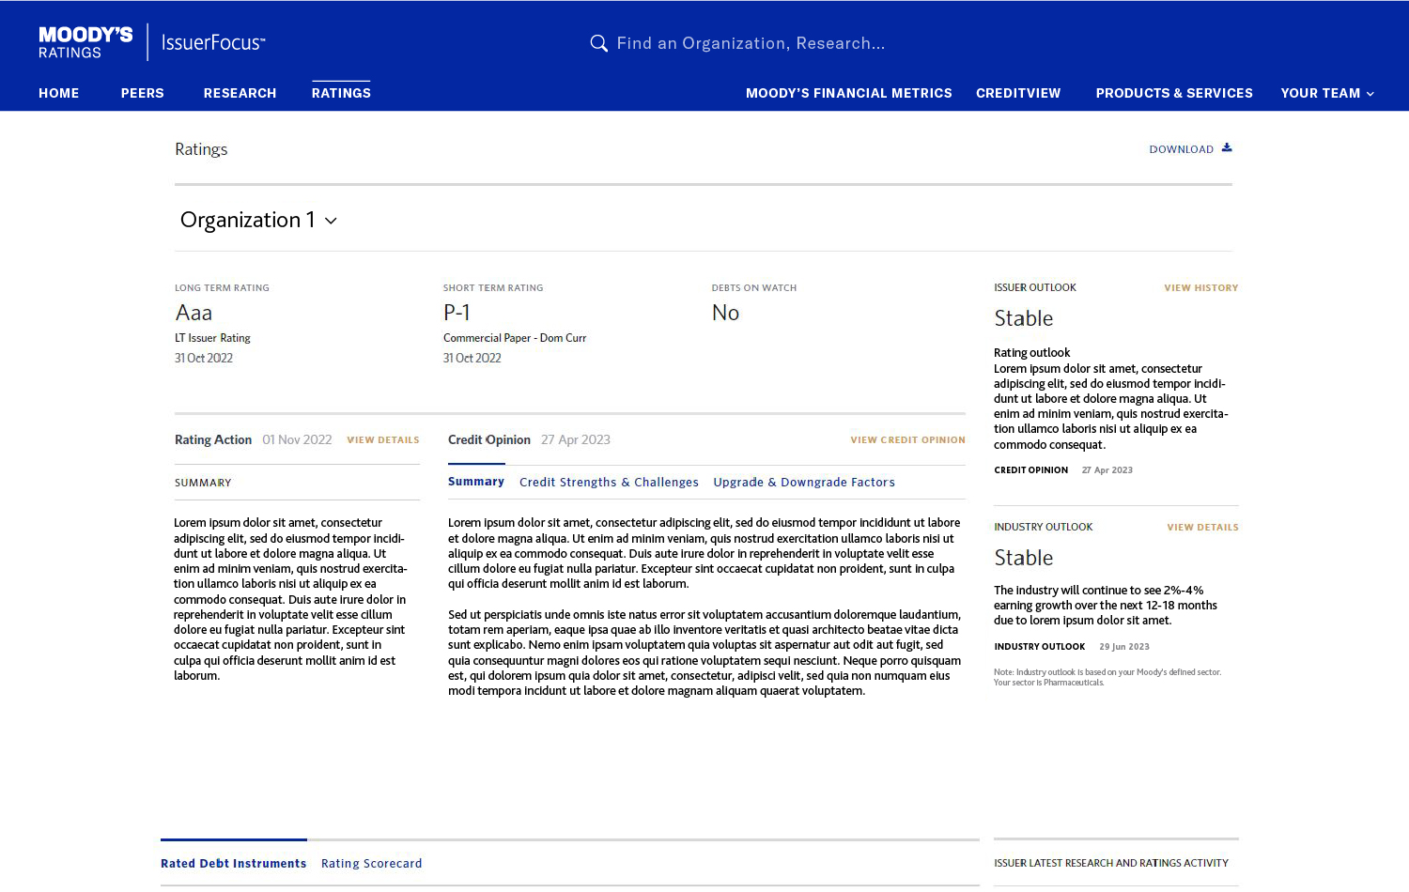Click the download arrow icon

pyautogui.click(x=1227, y=147)
